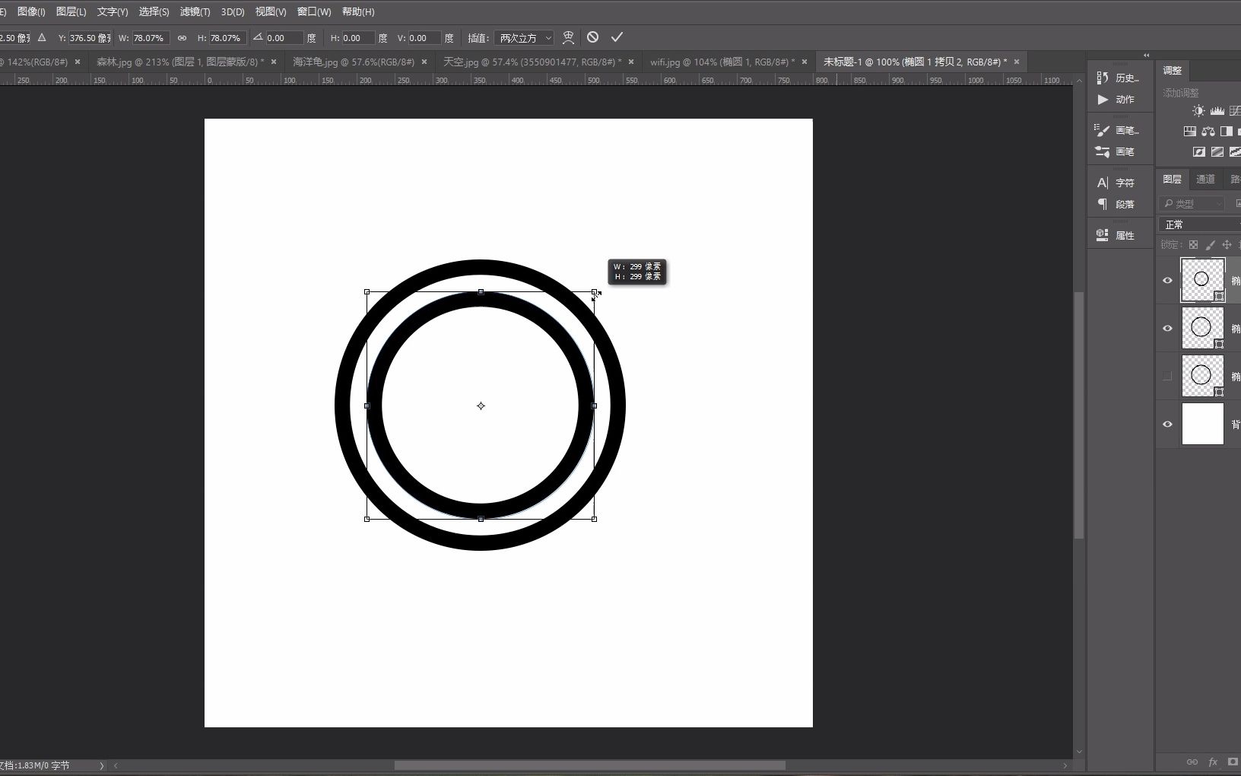Add a layer style via fx icon
This screenshot has height=776, width=1241.
(1213, 762)
